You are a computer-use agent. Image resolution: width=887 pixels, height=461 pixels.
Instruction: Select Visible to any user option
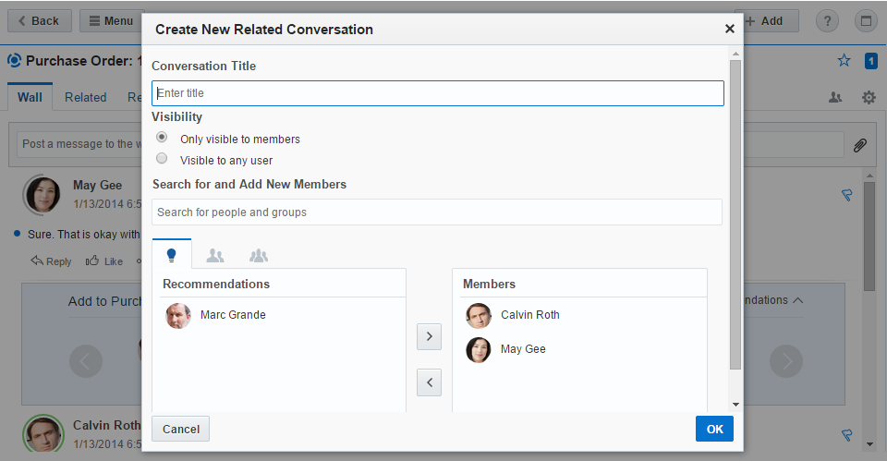[162, 158]
